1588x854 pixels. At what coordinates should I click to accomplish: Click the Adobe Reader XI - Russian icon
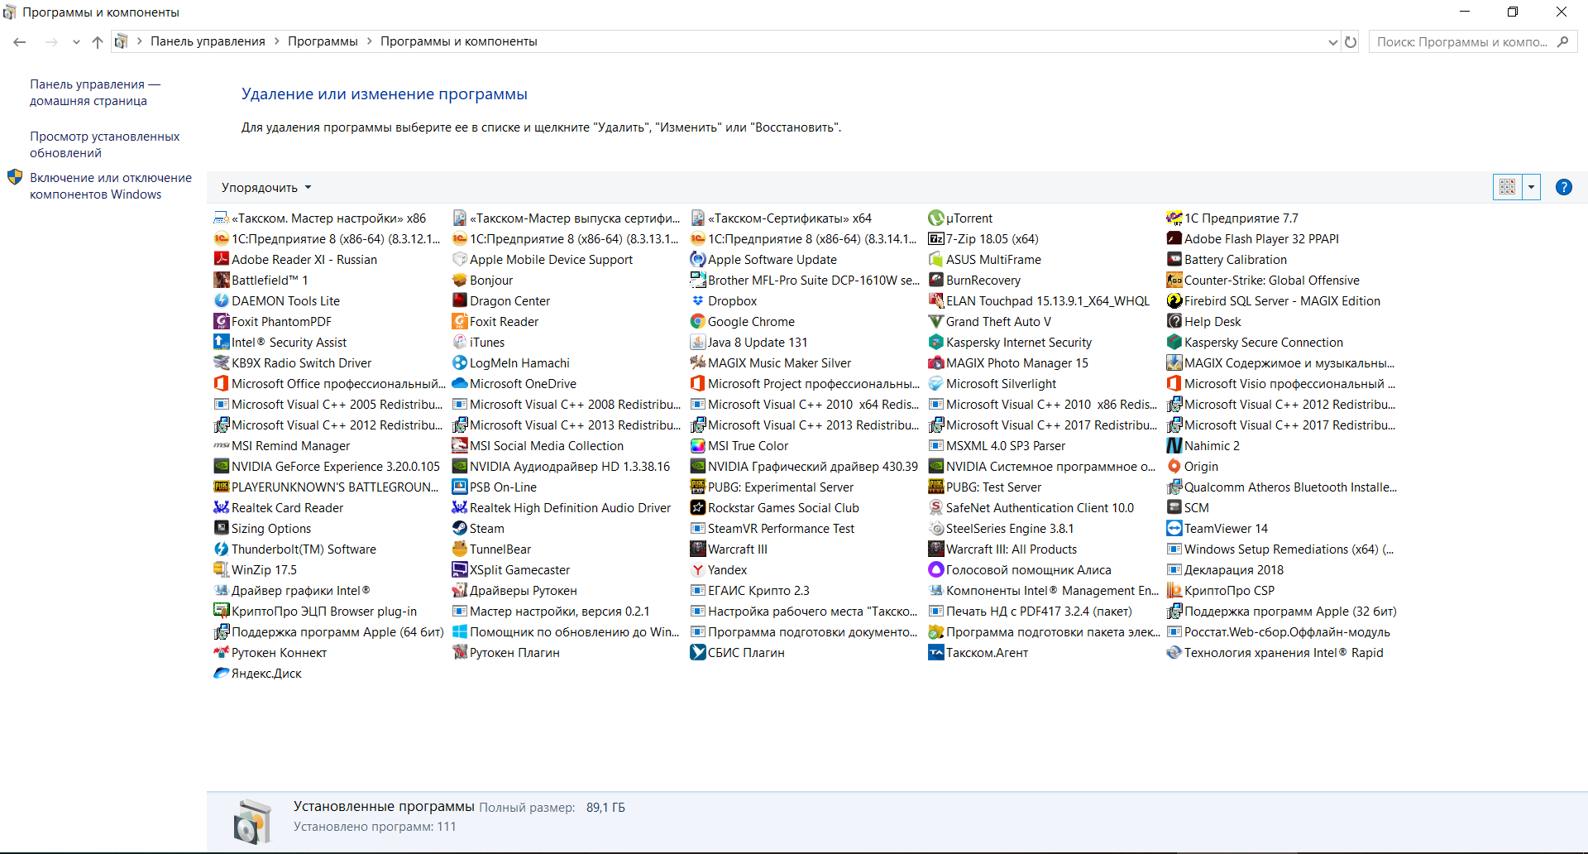coord(222,260)
